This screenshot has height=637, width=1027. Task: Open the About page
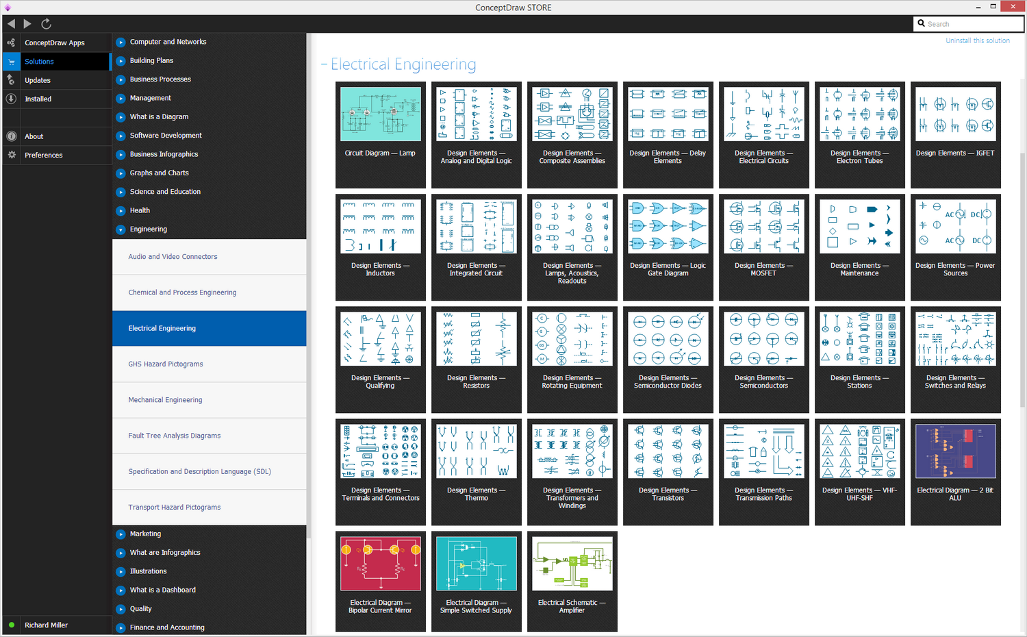[34, 136]
